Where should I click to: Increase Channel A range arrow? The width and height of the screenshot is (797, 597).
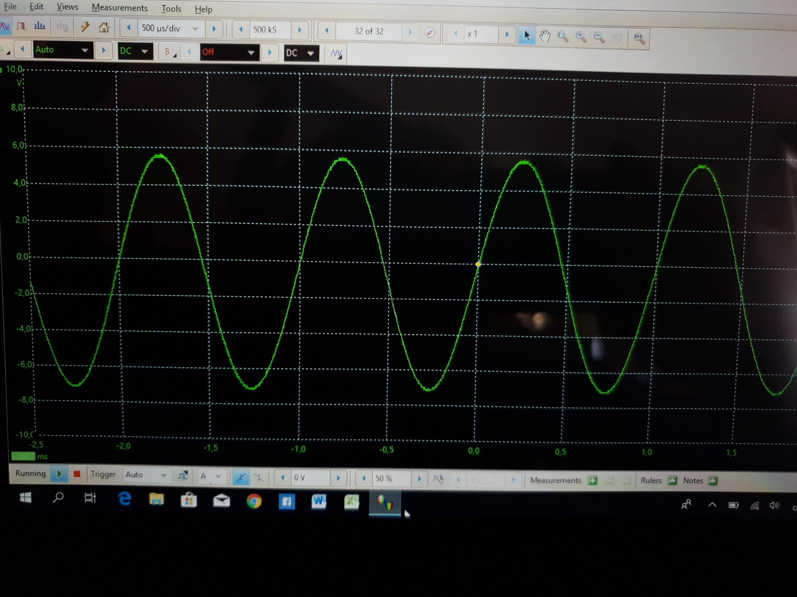tap(104, 51)
